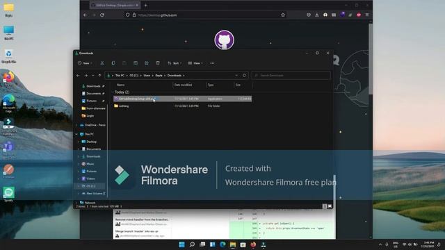Screen dimensions: 445x250
Task: Open File Explorer from the taskbar
Action: [233, 244]
